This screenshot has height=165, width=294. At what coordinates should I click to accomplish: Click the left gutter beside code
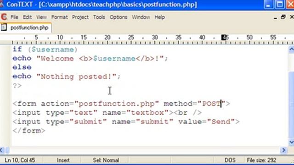click(6, 95)
